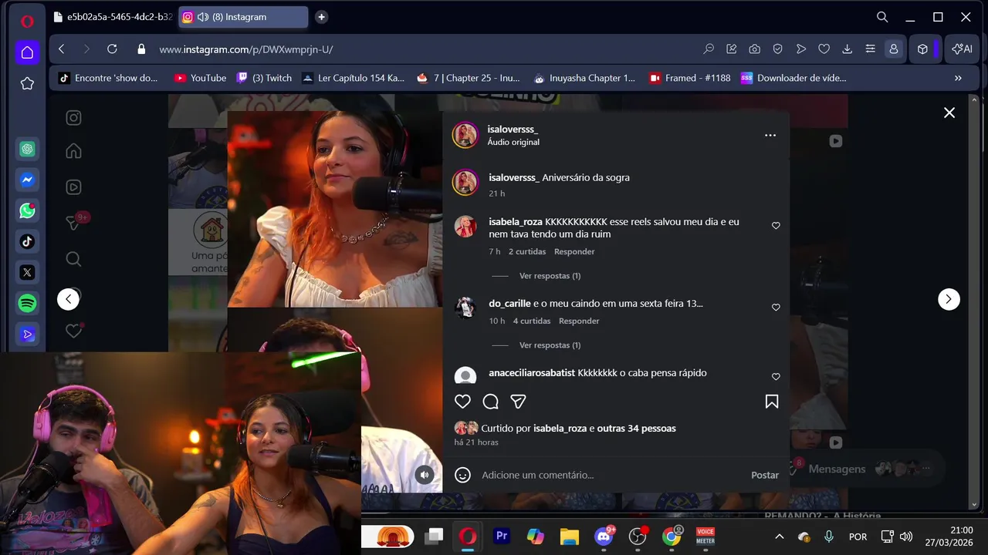This screenshot has height=555, width=988.
Task: Open Instagram direct messages icon
Action: click(x=73, y=223)
